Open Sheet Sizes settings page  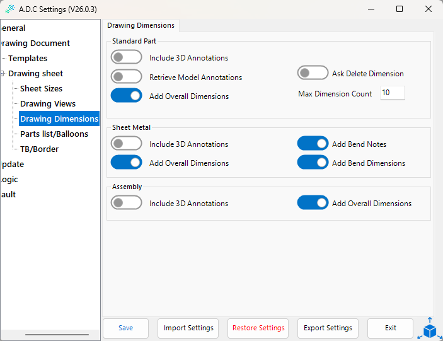coord(41,89)
